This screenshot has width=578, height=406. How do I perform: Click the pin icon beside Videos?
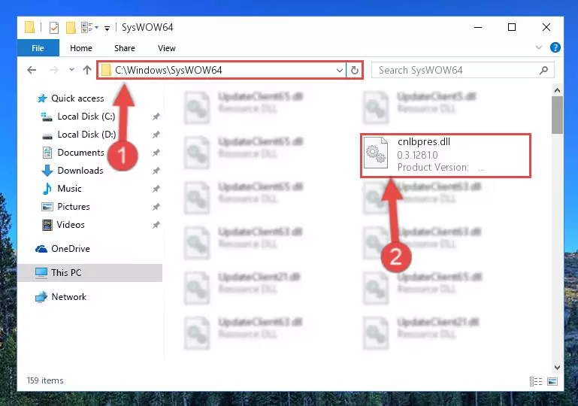pyautogui.click(x=156, y=225)
